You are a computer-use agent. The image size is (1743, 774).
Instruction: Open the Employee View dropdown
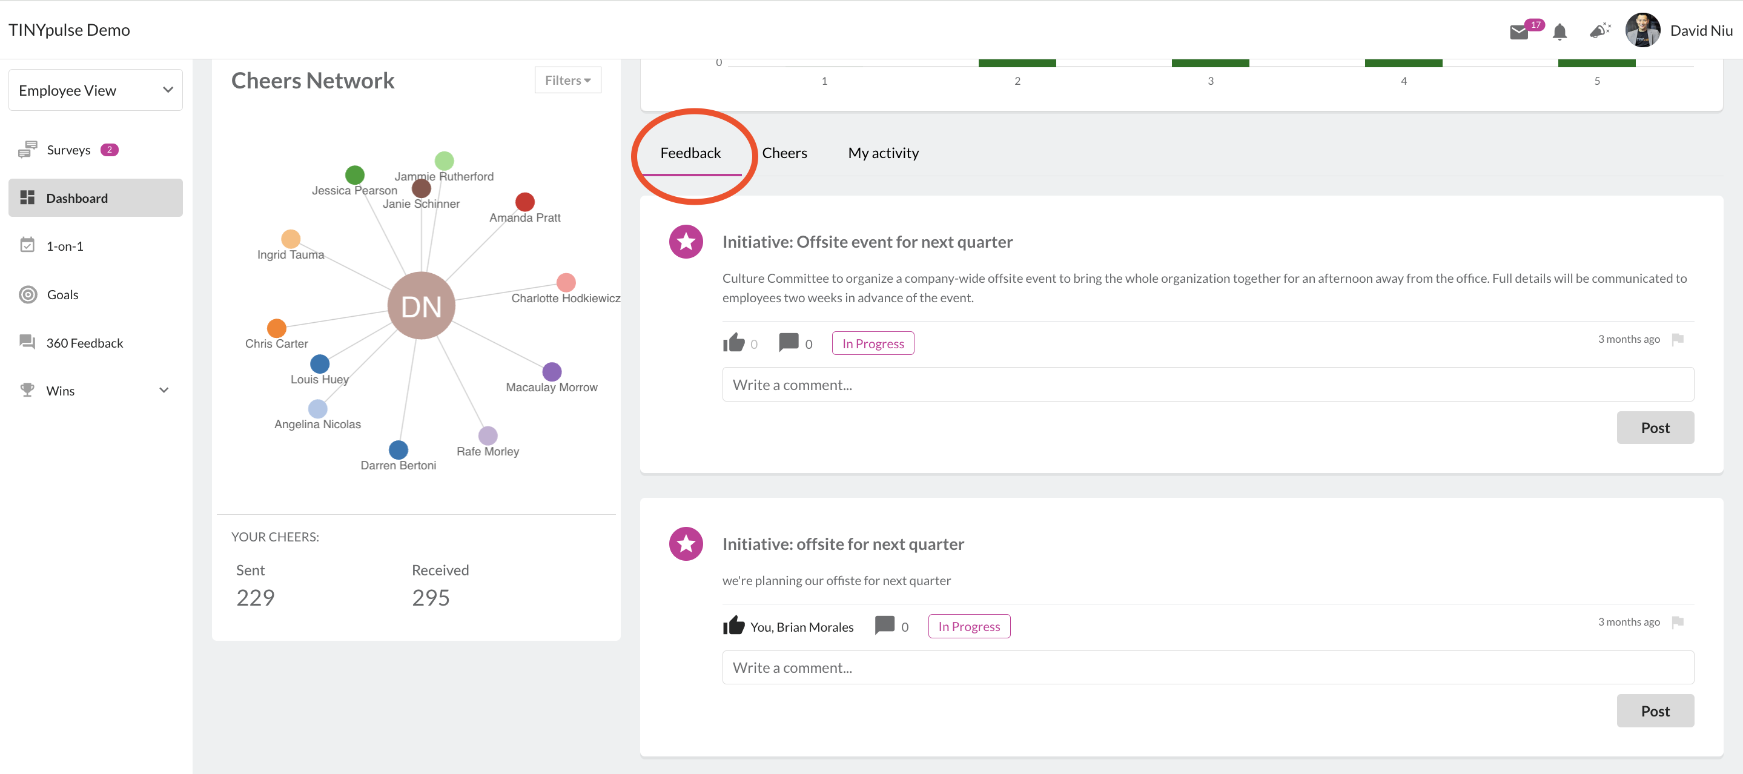coord(96,90)
